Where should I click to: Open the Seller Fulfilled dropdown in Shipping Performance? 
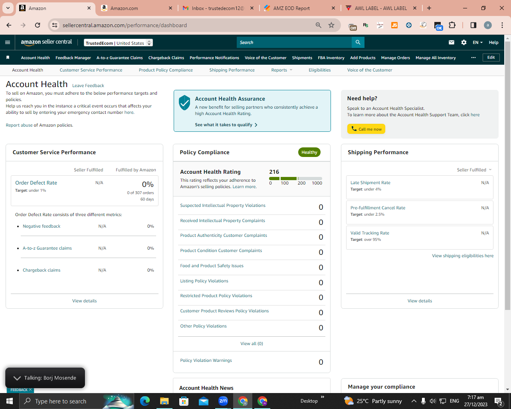click(474, 170)
